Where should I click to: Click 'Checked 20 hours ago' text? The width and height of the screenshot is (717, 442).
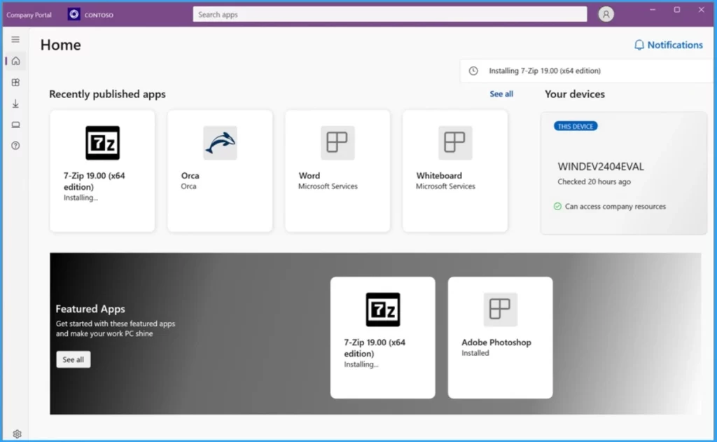594,181
